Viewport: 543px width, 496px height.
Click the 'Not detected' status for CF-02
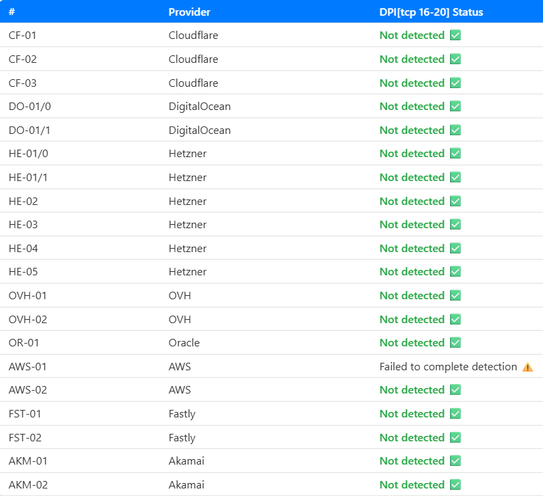pyautogui.click(x=412, y=59)
